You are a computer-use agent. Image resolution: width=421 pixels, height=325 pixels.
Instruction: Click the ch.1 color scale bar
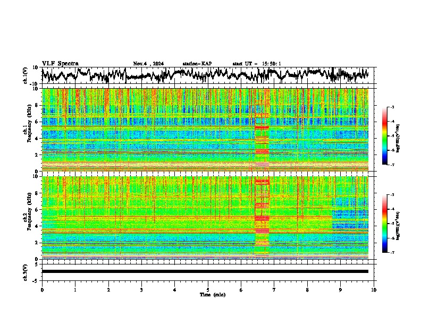coord(384,136)
